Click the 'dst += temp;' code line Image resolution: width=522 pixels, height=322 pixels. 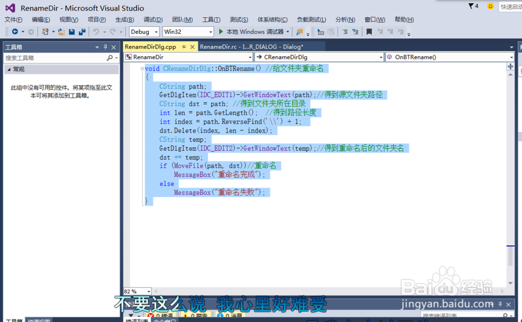click(x=181, y=157)
